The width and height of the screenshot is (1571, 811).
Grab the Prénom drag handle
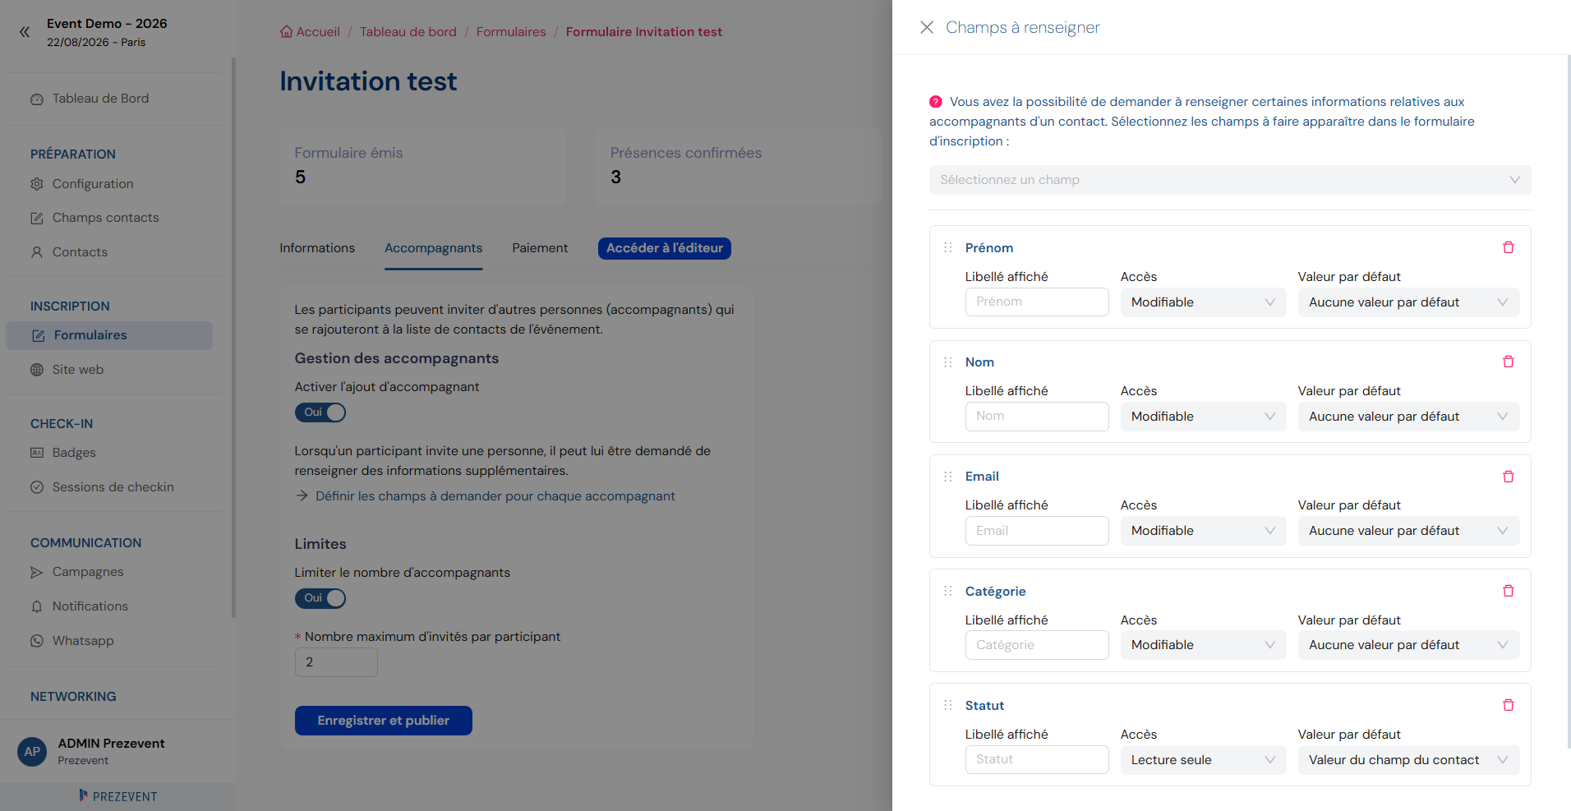pyautogui.click(x=948, y=247)
